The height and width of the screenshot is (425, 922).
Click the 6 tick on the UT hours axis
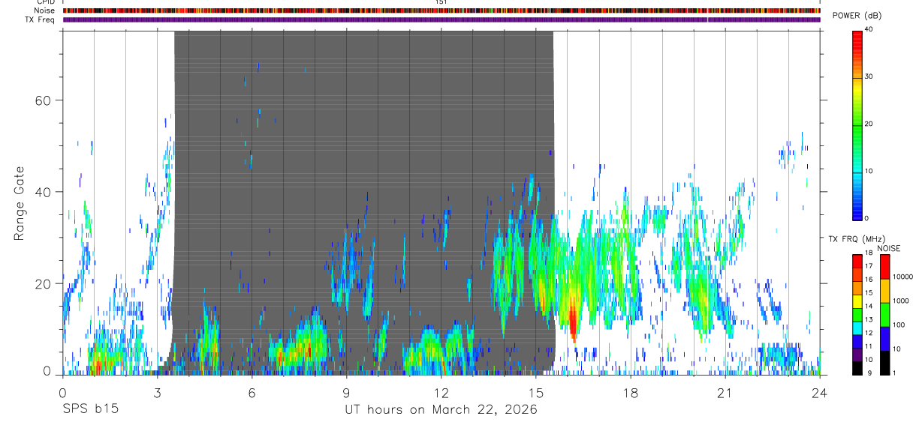pos(252,392)
